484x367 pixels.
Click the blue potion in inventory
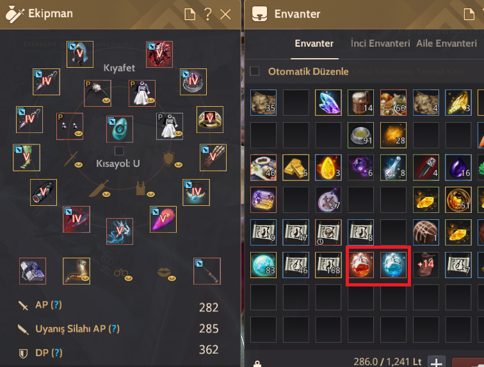[393, 265]
